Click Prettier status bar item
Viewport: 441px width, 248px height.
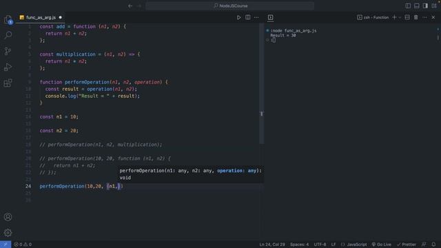pyautogui.click(x=406, y=245)
